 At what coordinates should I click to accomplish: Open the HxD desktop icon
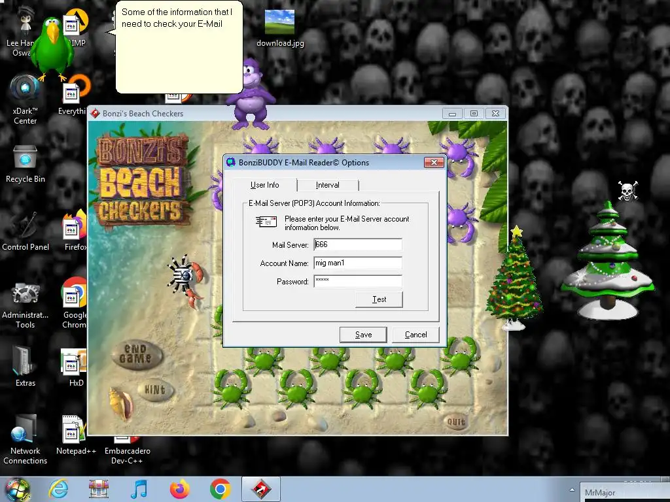(75, 368)
